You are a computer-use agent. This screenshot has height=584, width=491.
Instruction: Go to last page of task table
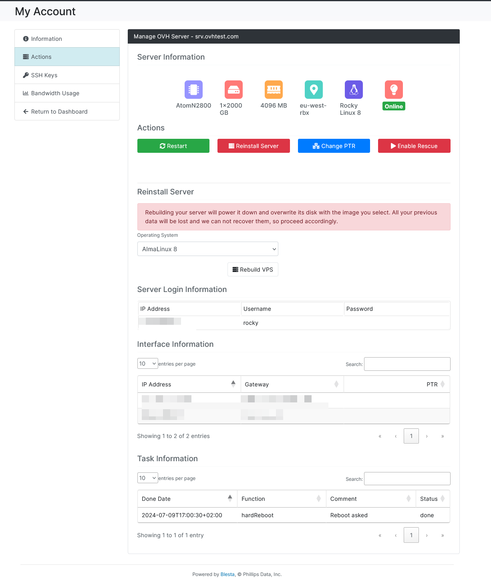[443, 535]
